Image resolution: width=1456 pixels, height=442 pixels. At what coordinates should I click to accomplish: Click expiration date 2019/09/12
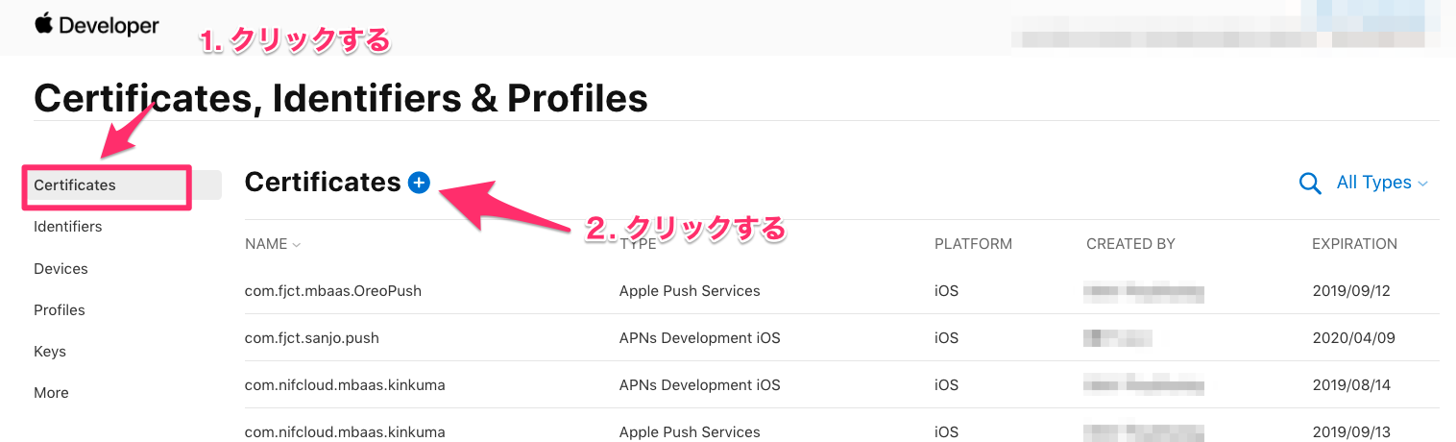1351,291
